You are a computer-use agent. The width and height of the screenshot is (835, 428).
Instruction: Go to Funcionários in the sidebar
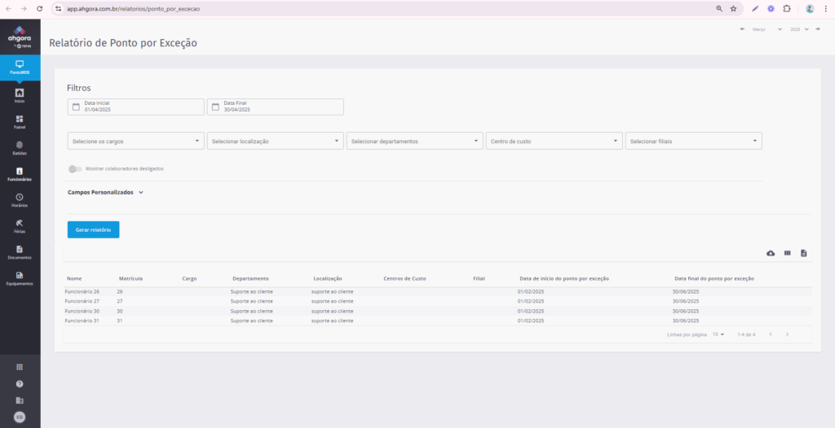[20, 173]
